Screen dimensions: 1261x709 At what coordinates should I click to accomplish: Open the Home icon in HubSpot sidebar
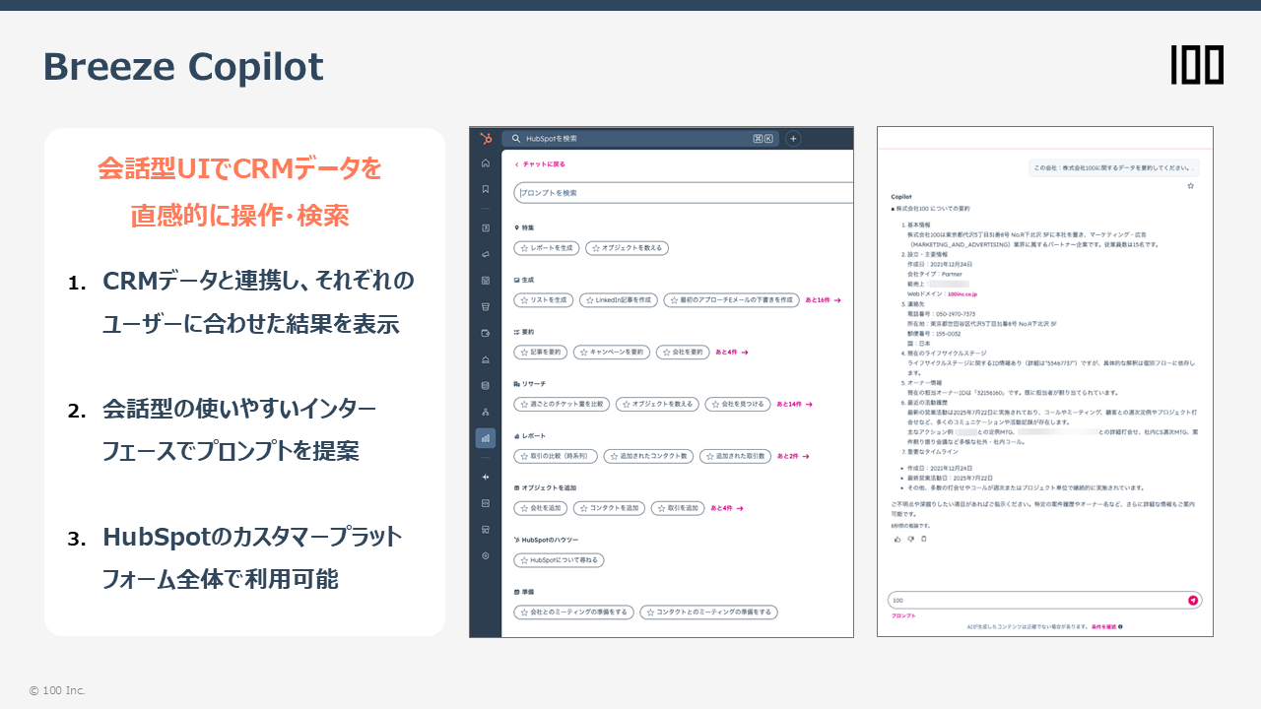pyautogui.click(x=485, y=163)
